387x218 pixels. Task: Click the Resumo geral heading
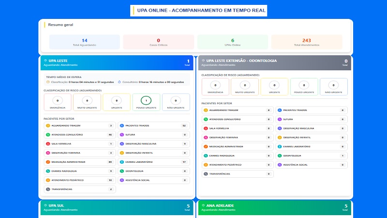coord(60,25)
